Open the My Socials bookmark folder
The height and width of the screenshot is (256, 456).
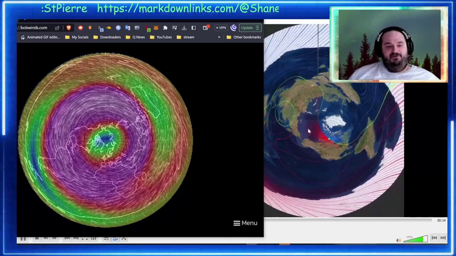pos(77,37)
